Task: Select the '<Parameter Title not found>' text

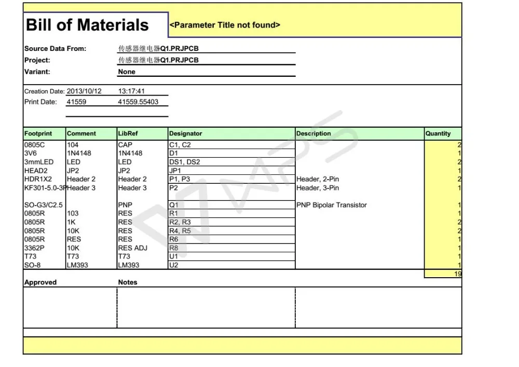Action: [225, 25]
